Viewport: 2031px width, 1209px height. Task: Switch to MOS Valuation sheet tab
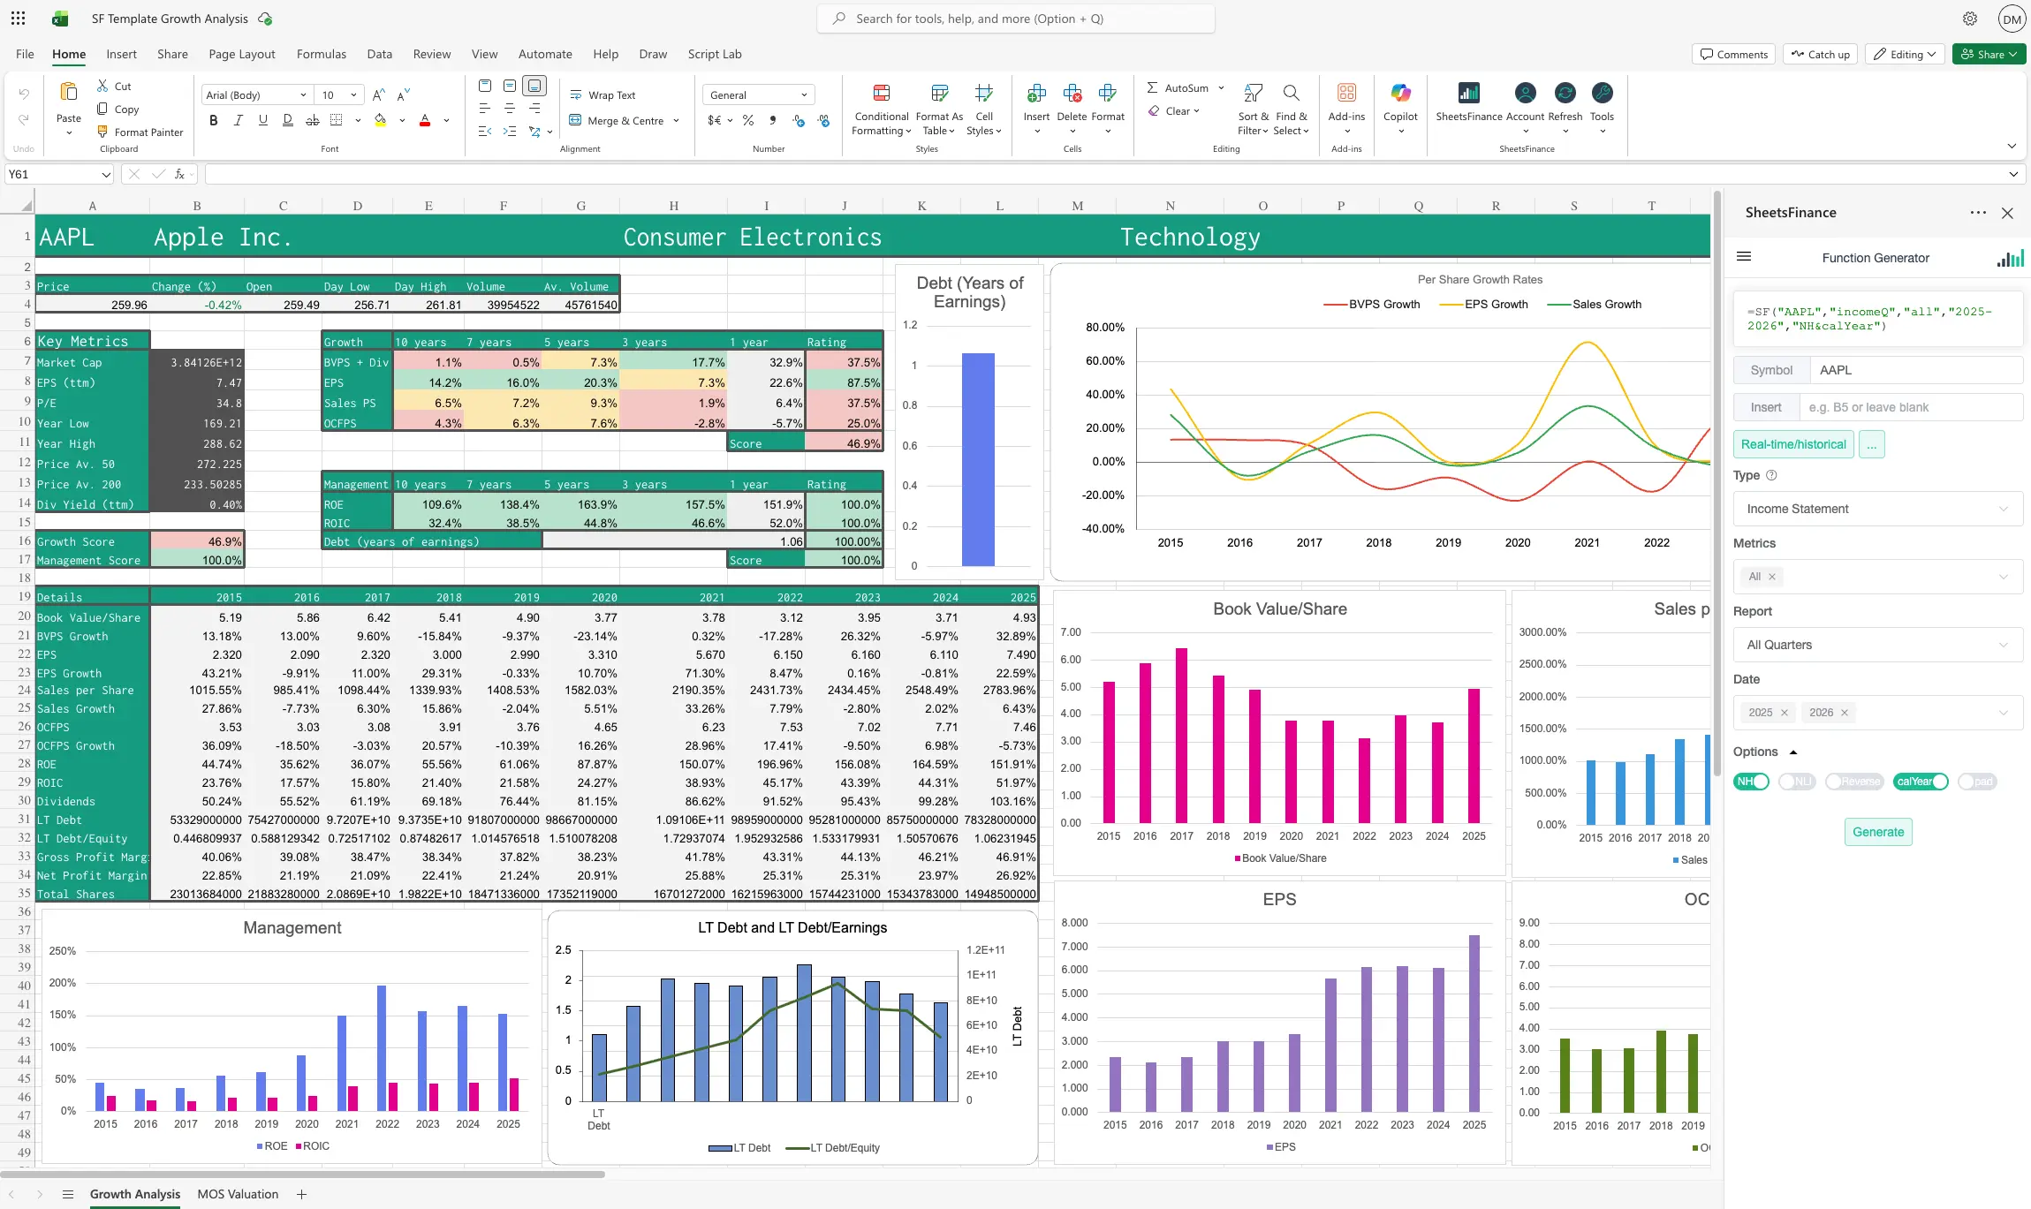click(238, 1194)
